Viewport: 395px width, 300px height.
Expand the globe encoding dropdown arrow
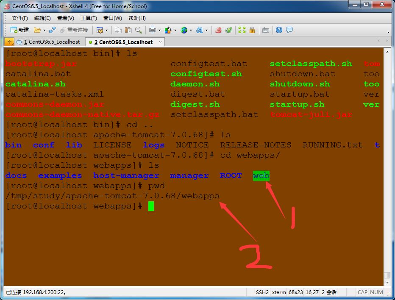point(191,30)
